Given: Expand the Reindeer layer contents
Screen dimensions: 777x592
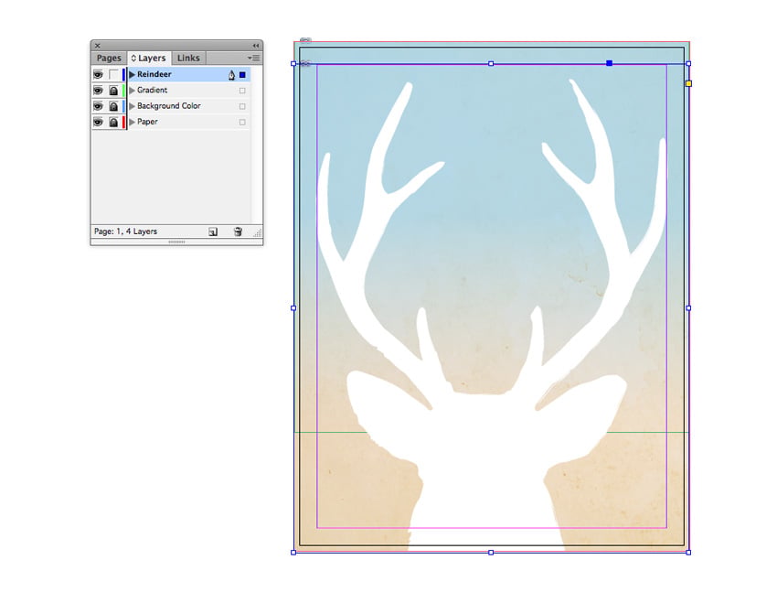Looking at the screenshot, I should 132,74.
